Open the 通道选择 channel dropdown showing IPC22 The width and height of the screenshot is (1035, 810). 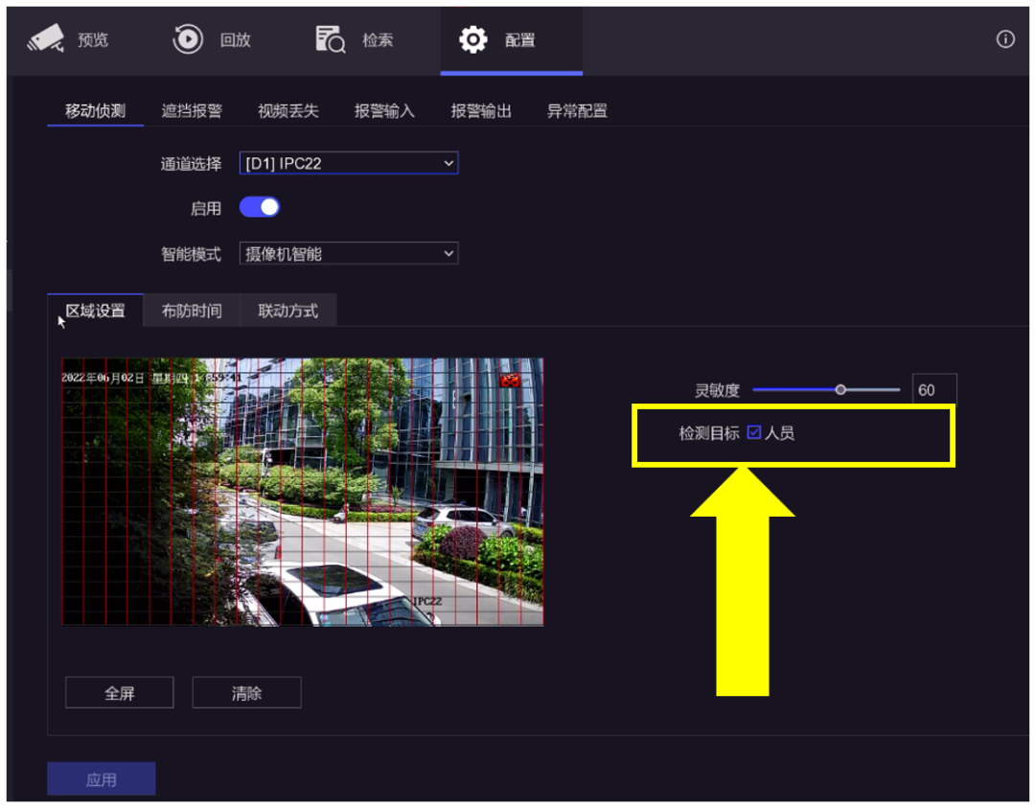348,163
